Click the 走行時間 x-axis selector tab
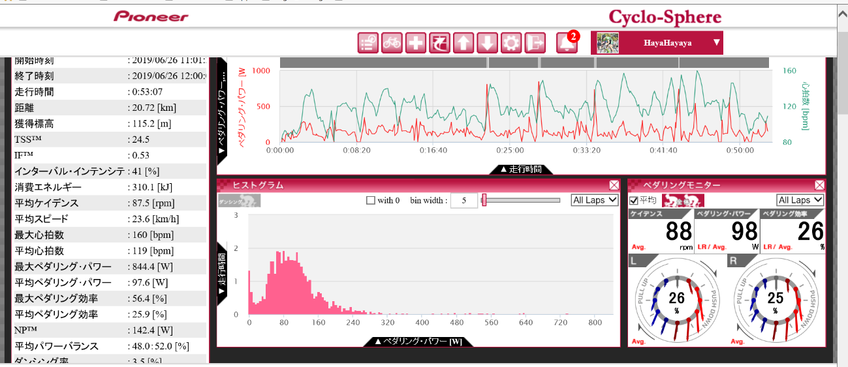This screenshot has width=848, height=367. click(x=521, y=169)
